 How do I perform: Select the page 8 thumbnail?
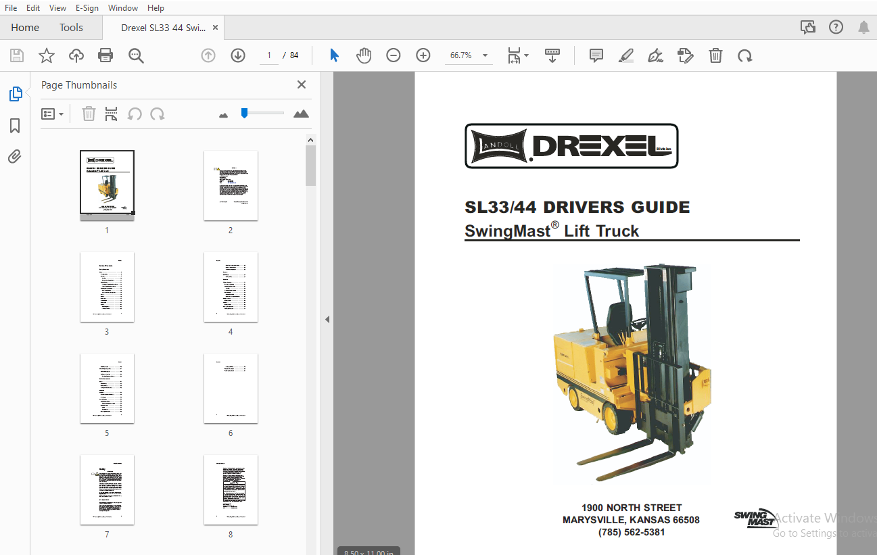click(x=231, y=489)
